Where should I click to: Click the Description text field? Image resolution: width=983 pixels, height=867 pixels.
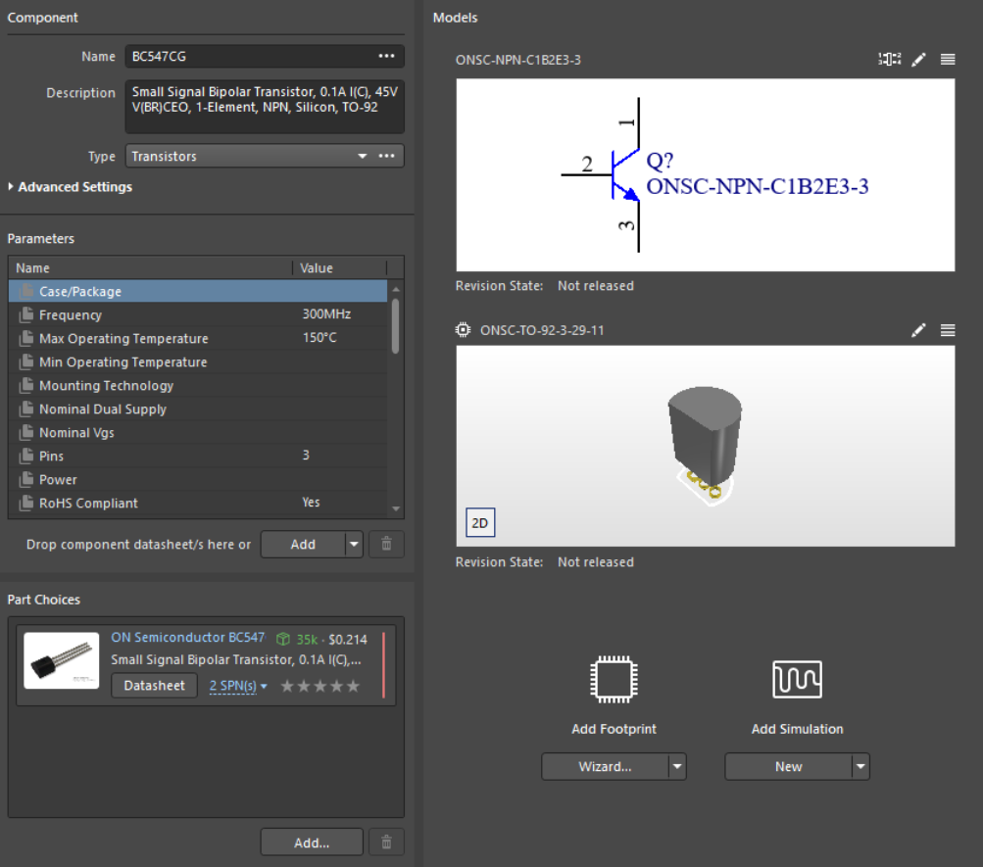tap(265, 107)
